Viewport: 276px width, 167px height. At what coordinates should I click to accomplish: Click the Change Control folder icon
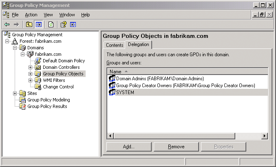coord(38,87)
